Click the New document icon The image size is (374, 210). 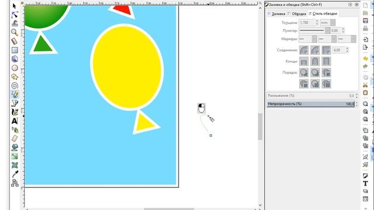click(365, 5)
